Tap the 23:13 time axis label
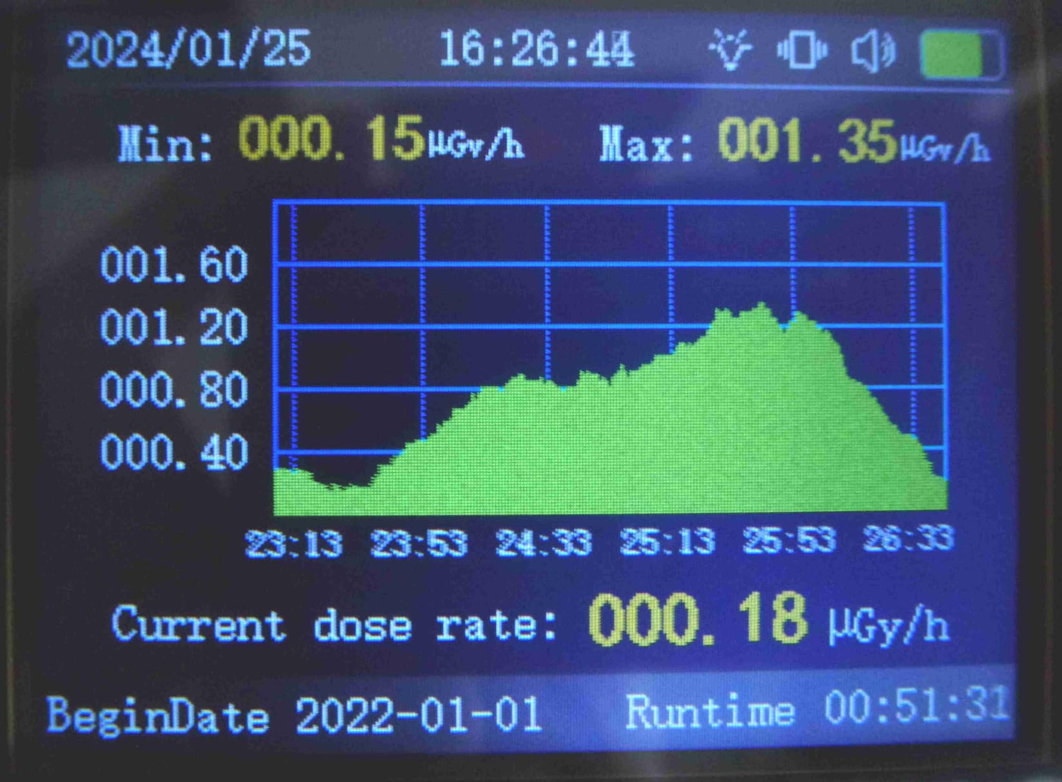The width and height of the screenshot is (1062, 782). tap(294, 545)
